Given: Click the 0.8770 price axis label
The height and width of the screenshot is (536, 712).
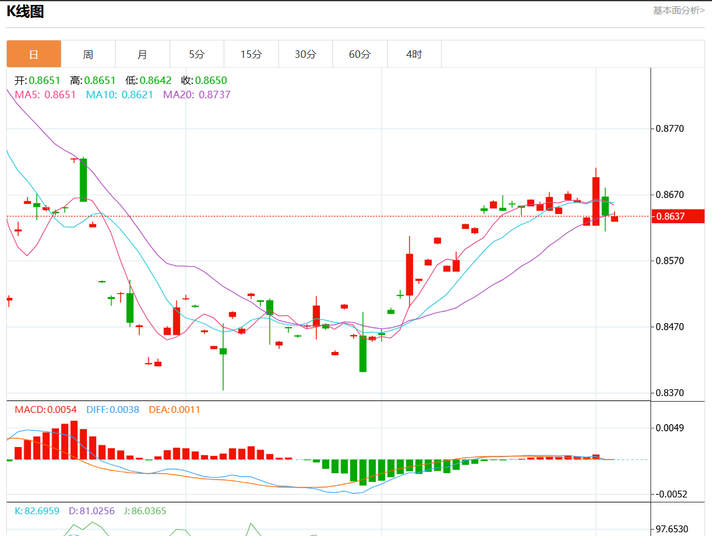Looking at the screenshot, I should pyautogui.click(x=670, y=129).
